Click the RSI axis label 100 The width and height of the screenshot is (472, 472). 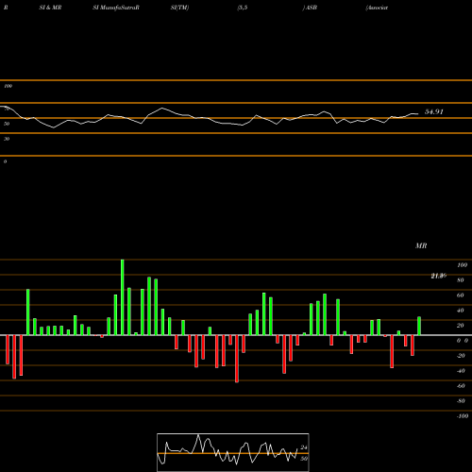click(8, 86)
